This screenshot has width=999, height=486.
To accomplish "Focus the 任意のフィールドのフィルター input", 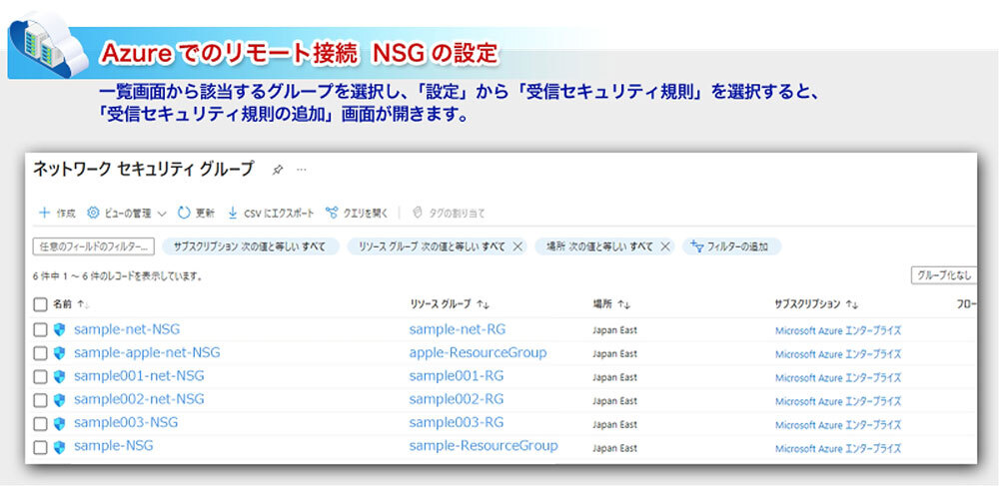I will click(x=93, y=246).
